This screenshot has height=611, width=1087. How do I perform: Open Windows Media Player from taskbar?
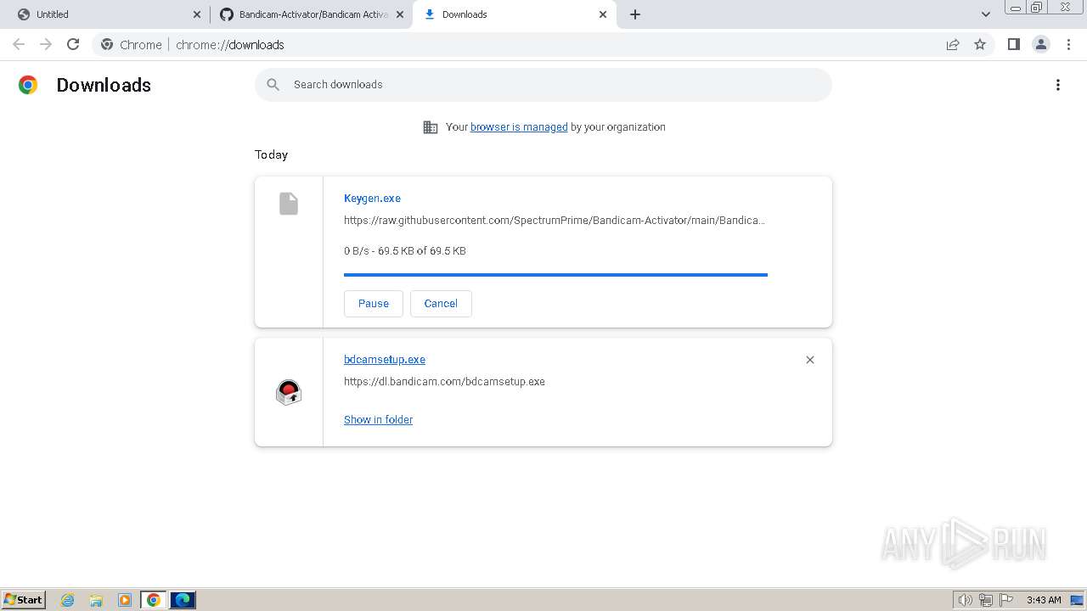click(125, 600)
